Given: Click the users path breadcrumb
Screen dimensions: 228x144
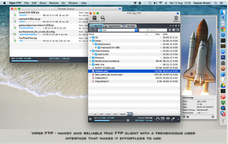Looking at the screenshot, I should tap(108, 114).
